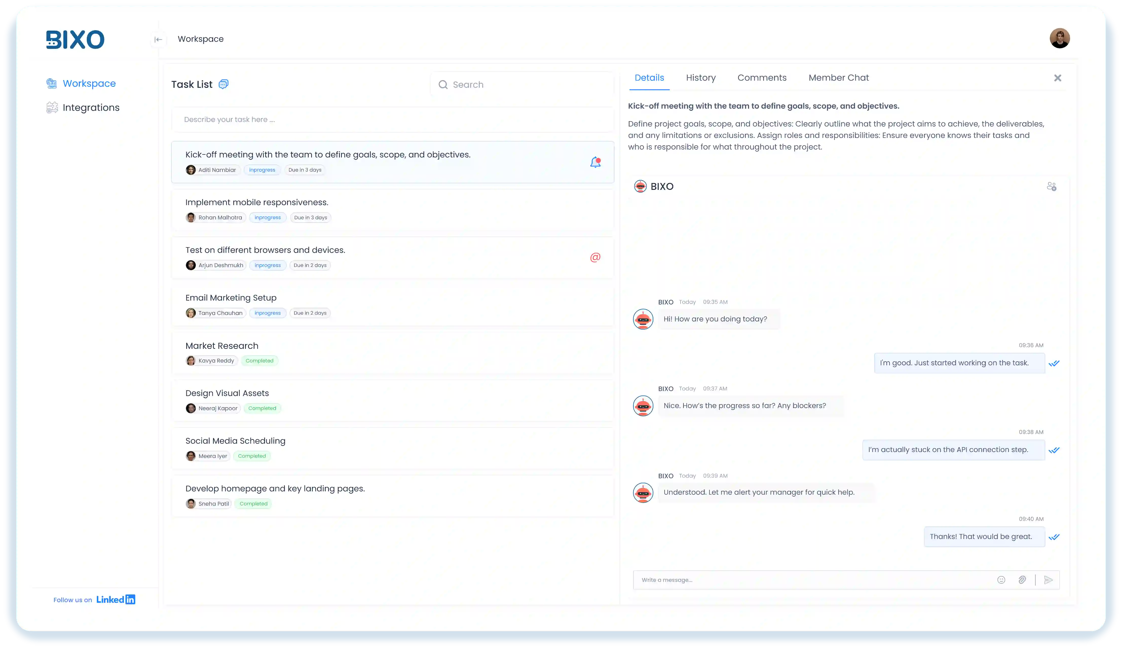Toggle the Completed status on Market Research
1122x649 pixels.
260,360
